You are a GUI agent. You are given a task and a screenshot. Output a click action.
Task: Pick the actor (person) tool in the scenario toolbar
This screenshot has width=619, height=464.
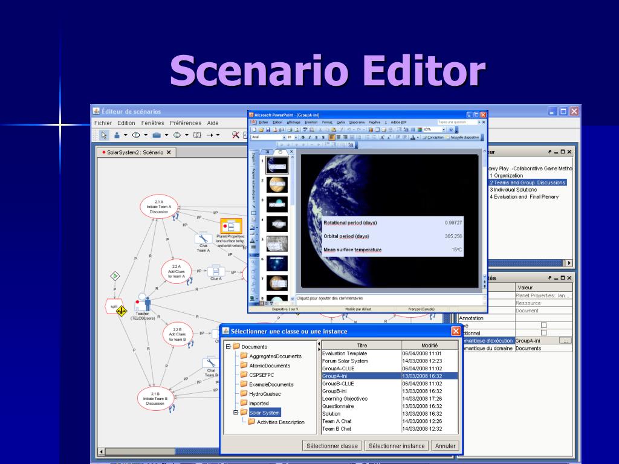(x=117, y=135)
